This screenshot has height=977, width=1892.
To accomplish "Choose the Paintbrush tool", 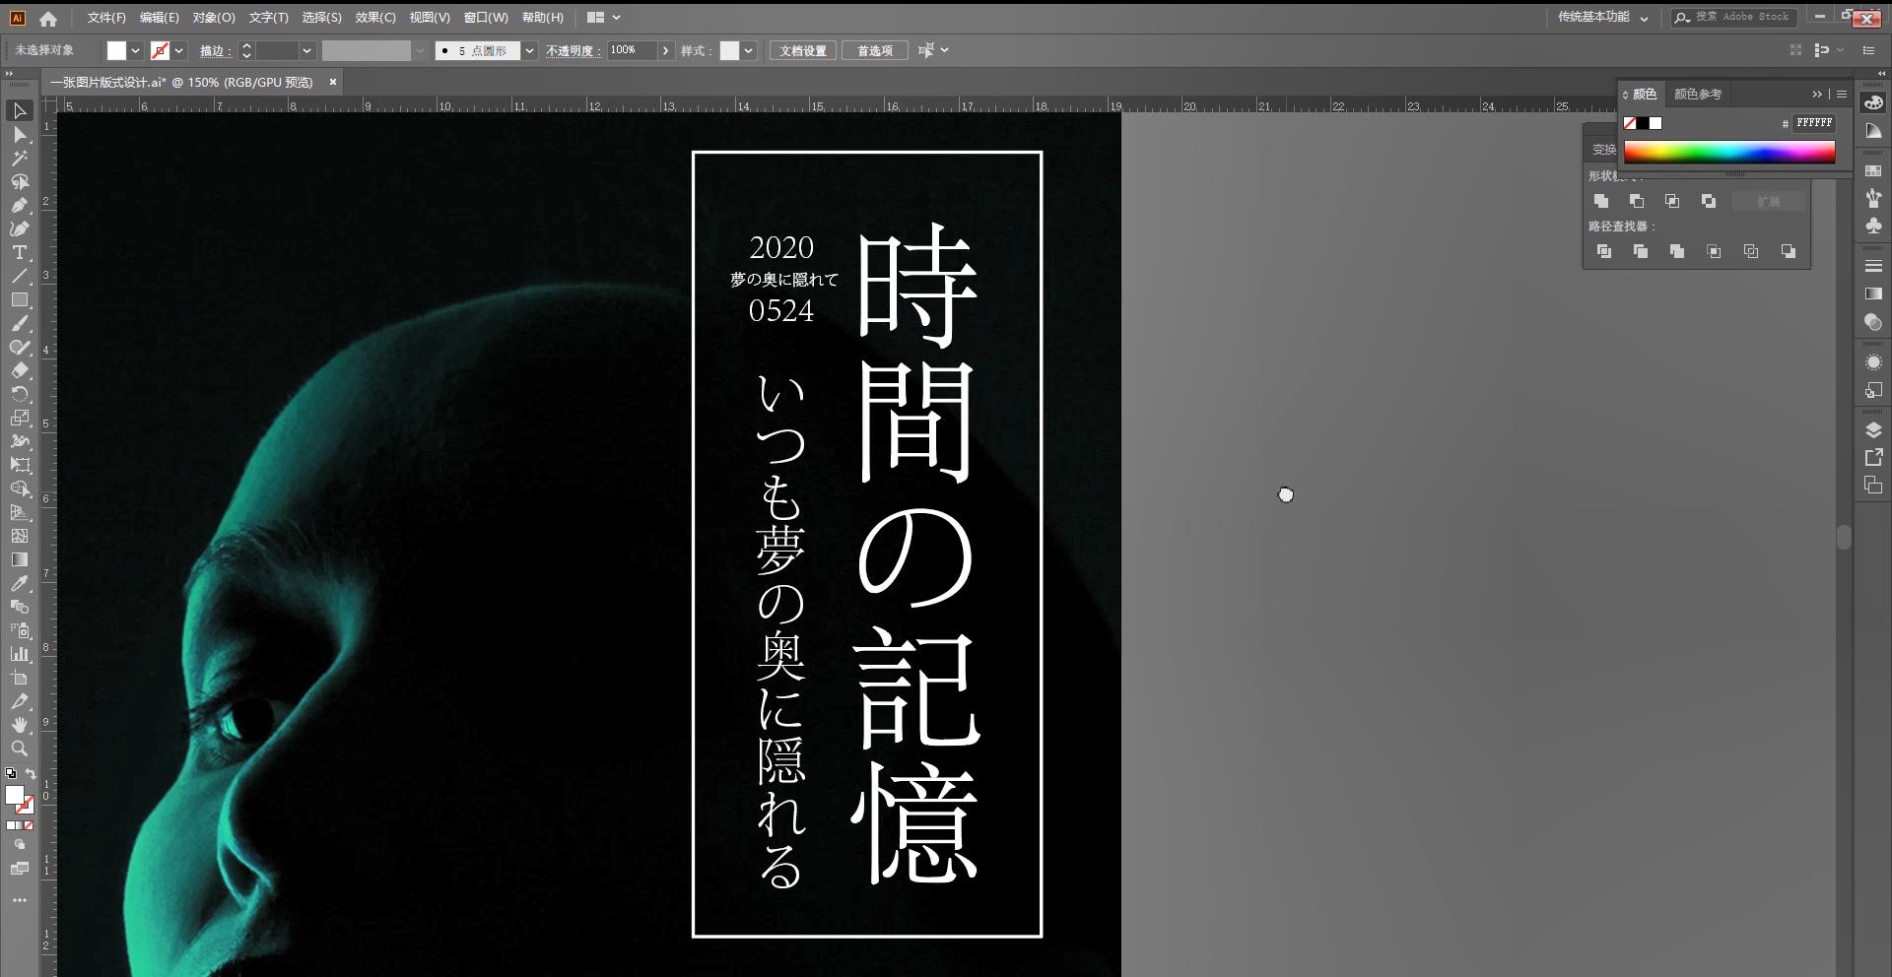I will pyautogui.click(x=20, y=324).
